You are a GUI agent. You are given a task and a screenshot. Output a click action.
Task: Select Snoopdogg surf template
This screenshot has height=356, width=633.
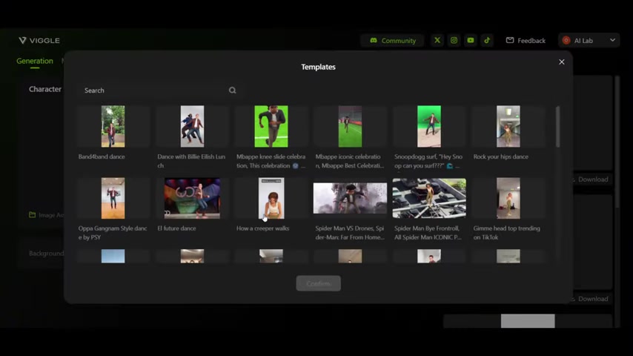[429, 127]
